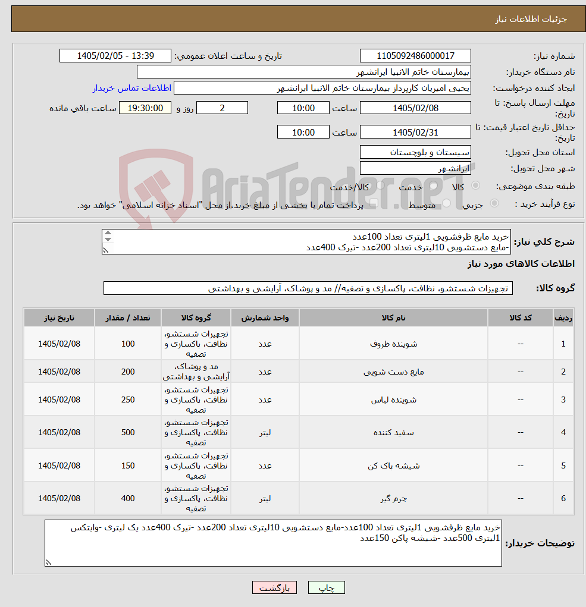Screen dimensions: 586x607
Task: Click the واحد شمارش column header
Action: click(x=265, y=318)
